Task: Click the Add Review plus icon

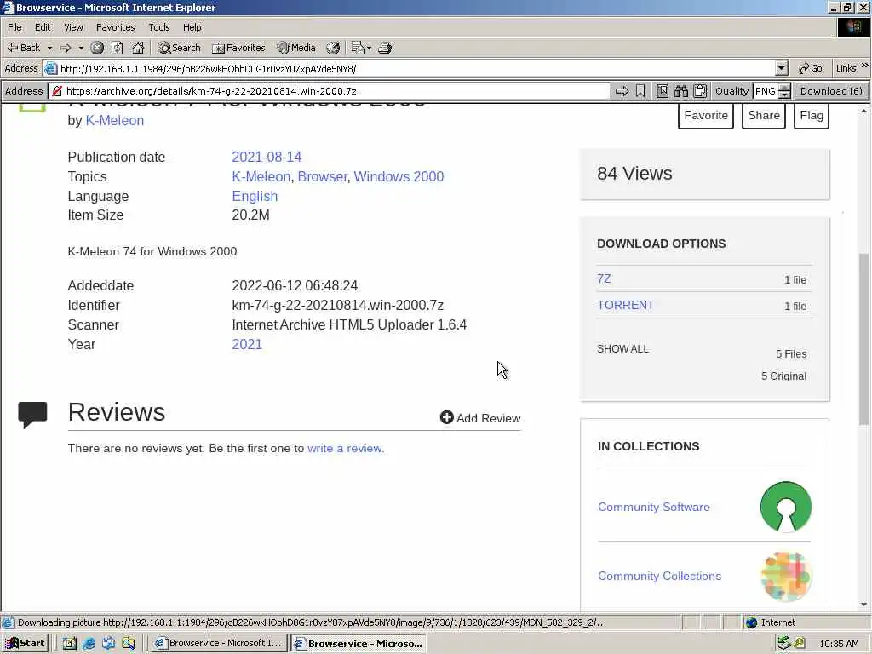Action: pos(446,417)
